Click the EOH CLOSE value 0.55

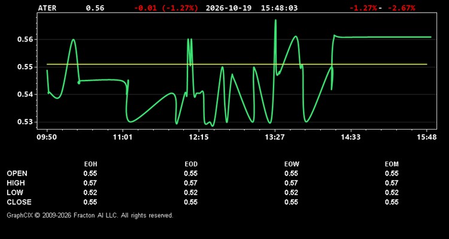pyautogui.click(x=90, y=202)
